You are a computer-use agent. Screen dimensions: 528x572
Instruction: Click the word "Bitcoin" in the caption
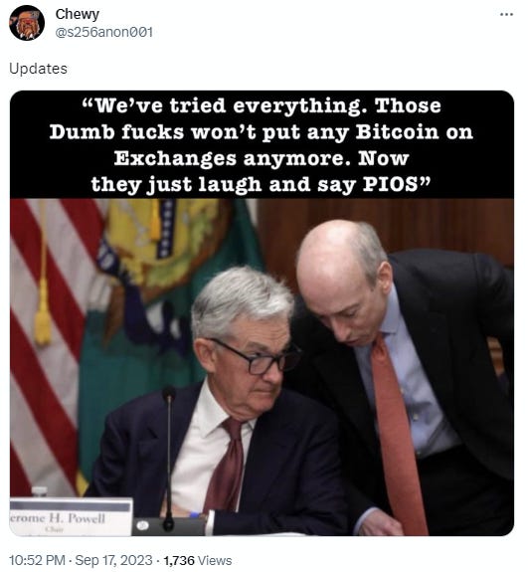click(x=397, y=131)
